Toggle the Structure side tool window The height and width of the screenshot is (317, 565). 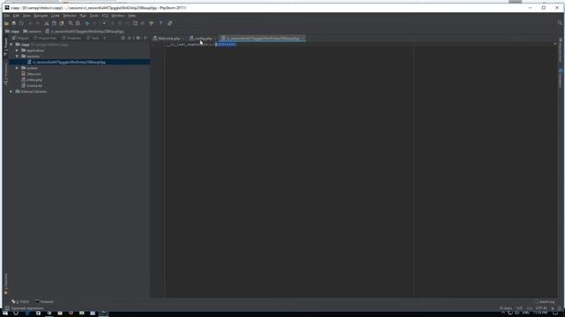coord(5,74)
